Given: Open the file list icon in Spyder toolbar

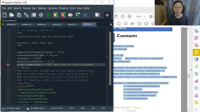Looking at the screenshot, I should coord(34,15).
